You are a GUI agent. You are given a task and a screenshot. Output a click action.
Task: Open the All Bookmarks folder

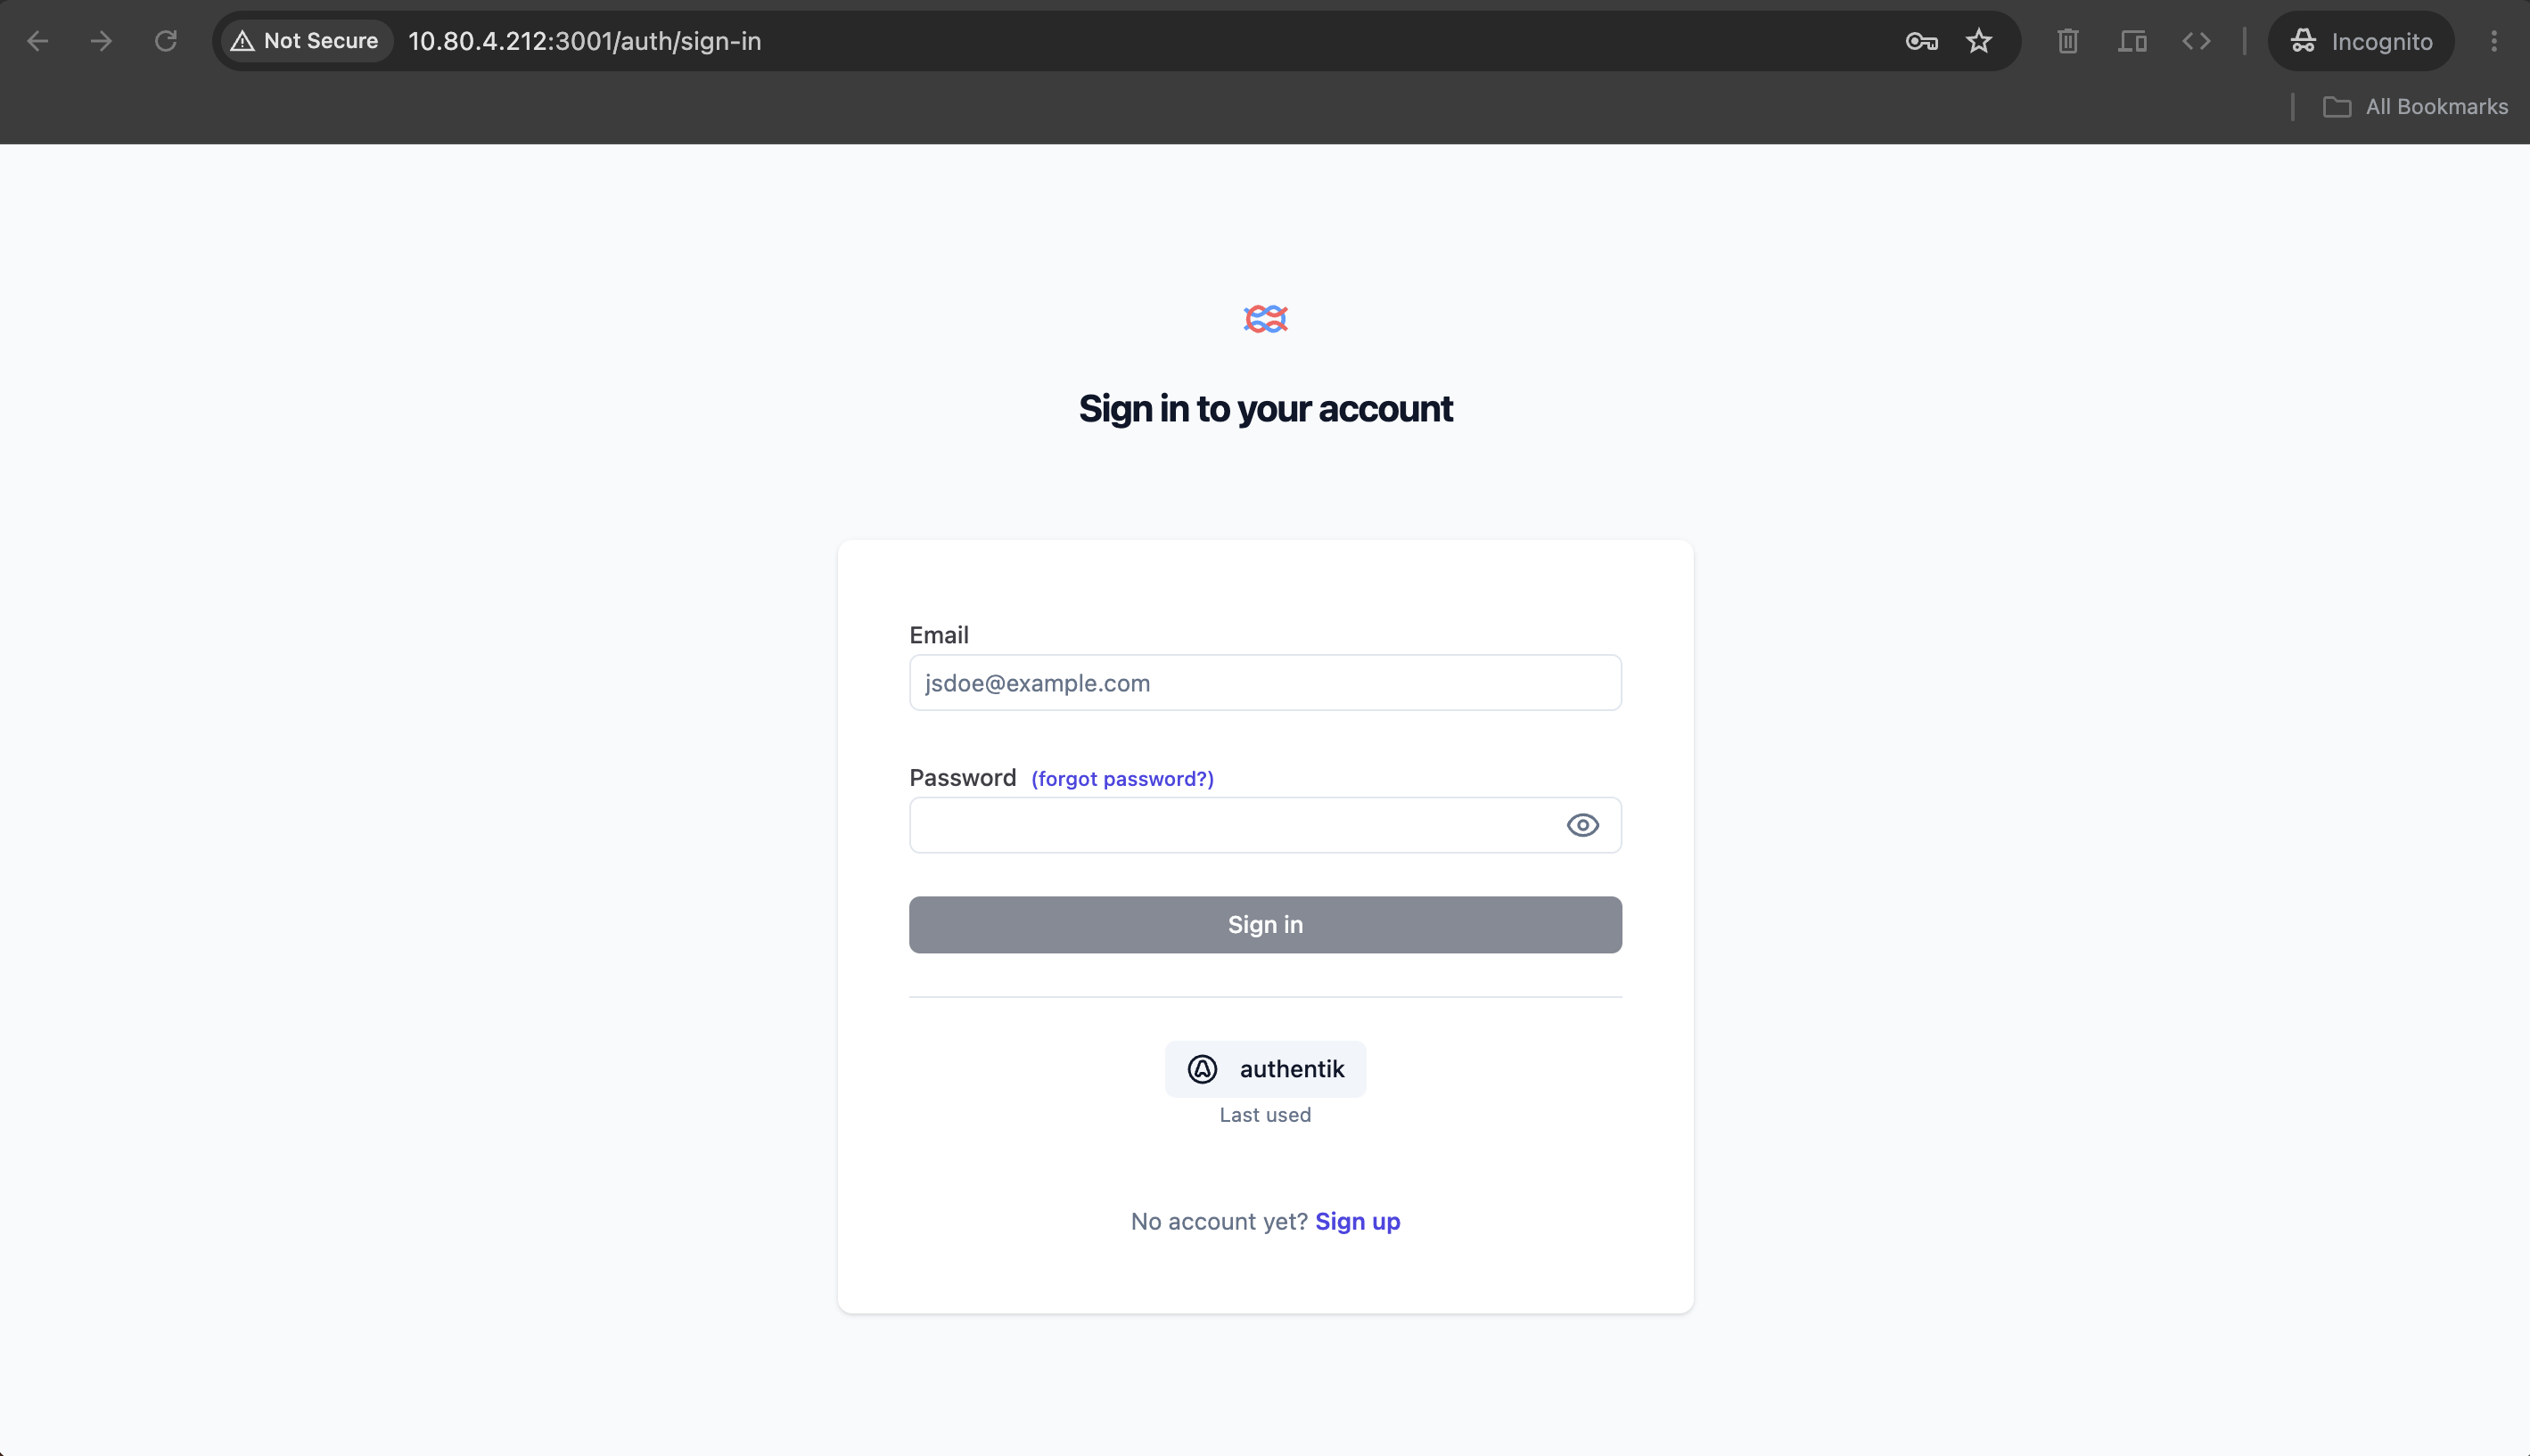pos(2415,107)
